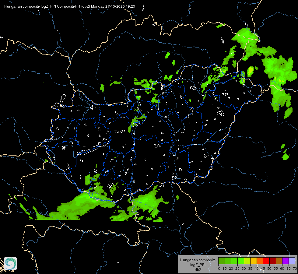Viewport: 298px width, 274px height.
Task: Click the radar image title text
Action: (70, 6)
